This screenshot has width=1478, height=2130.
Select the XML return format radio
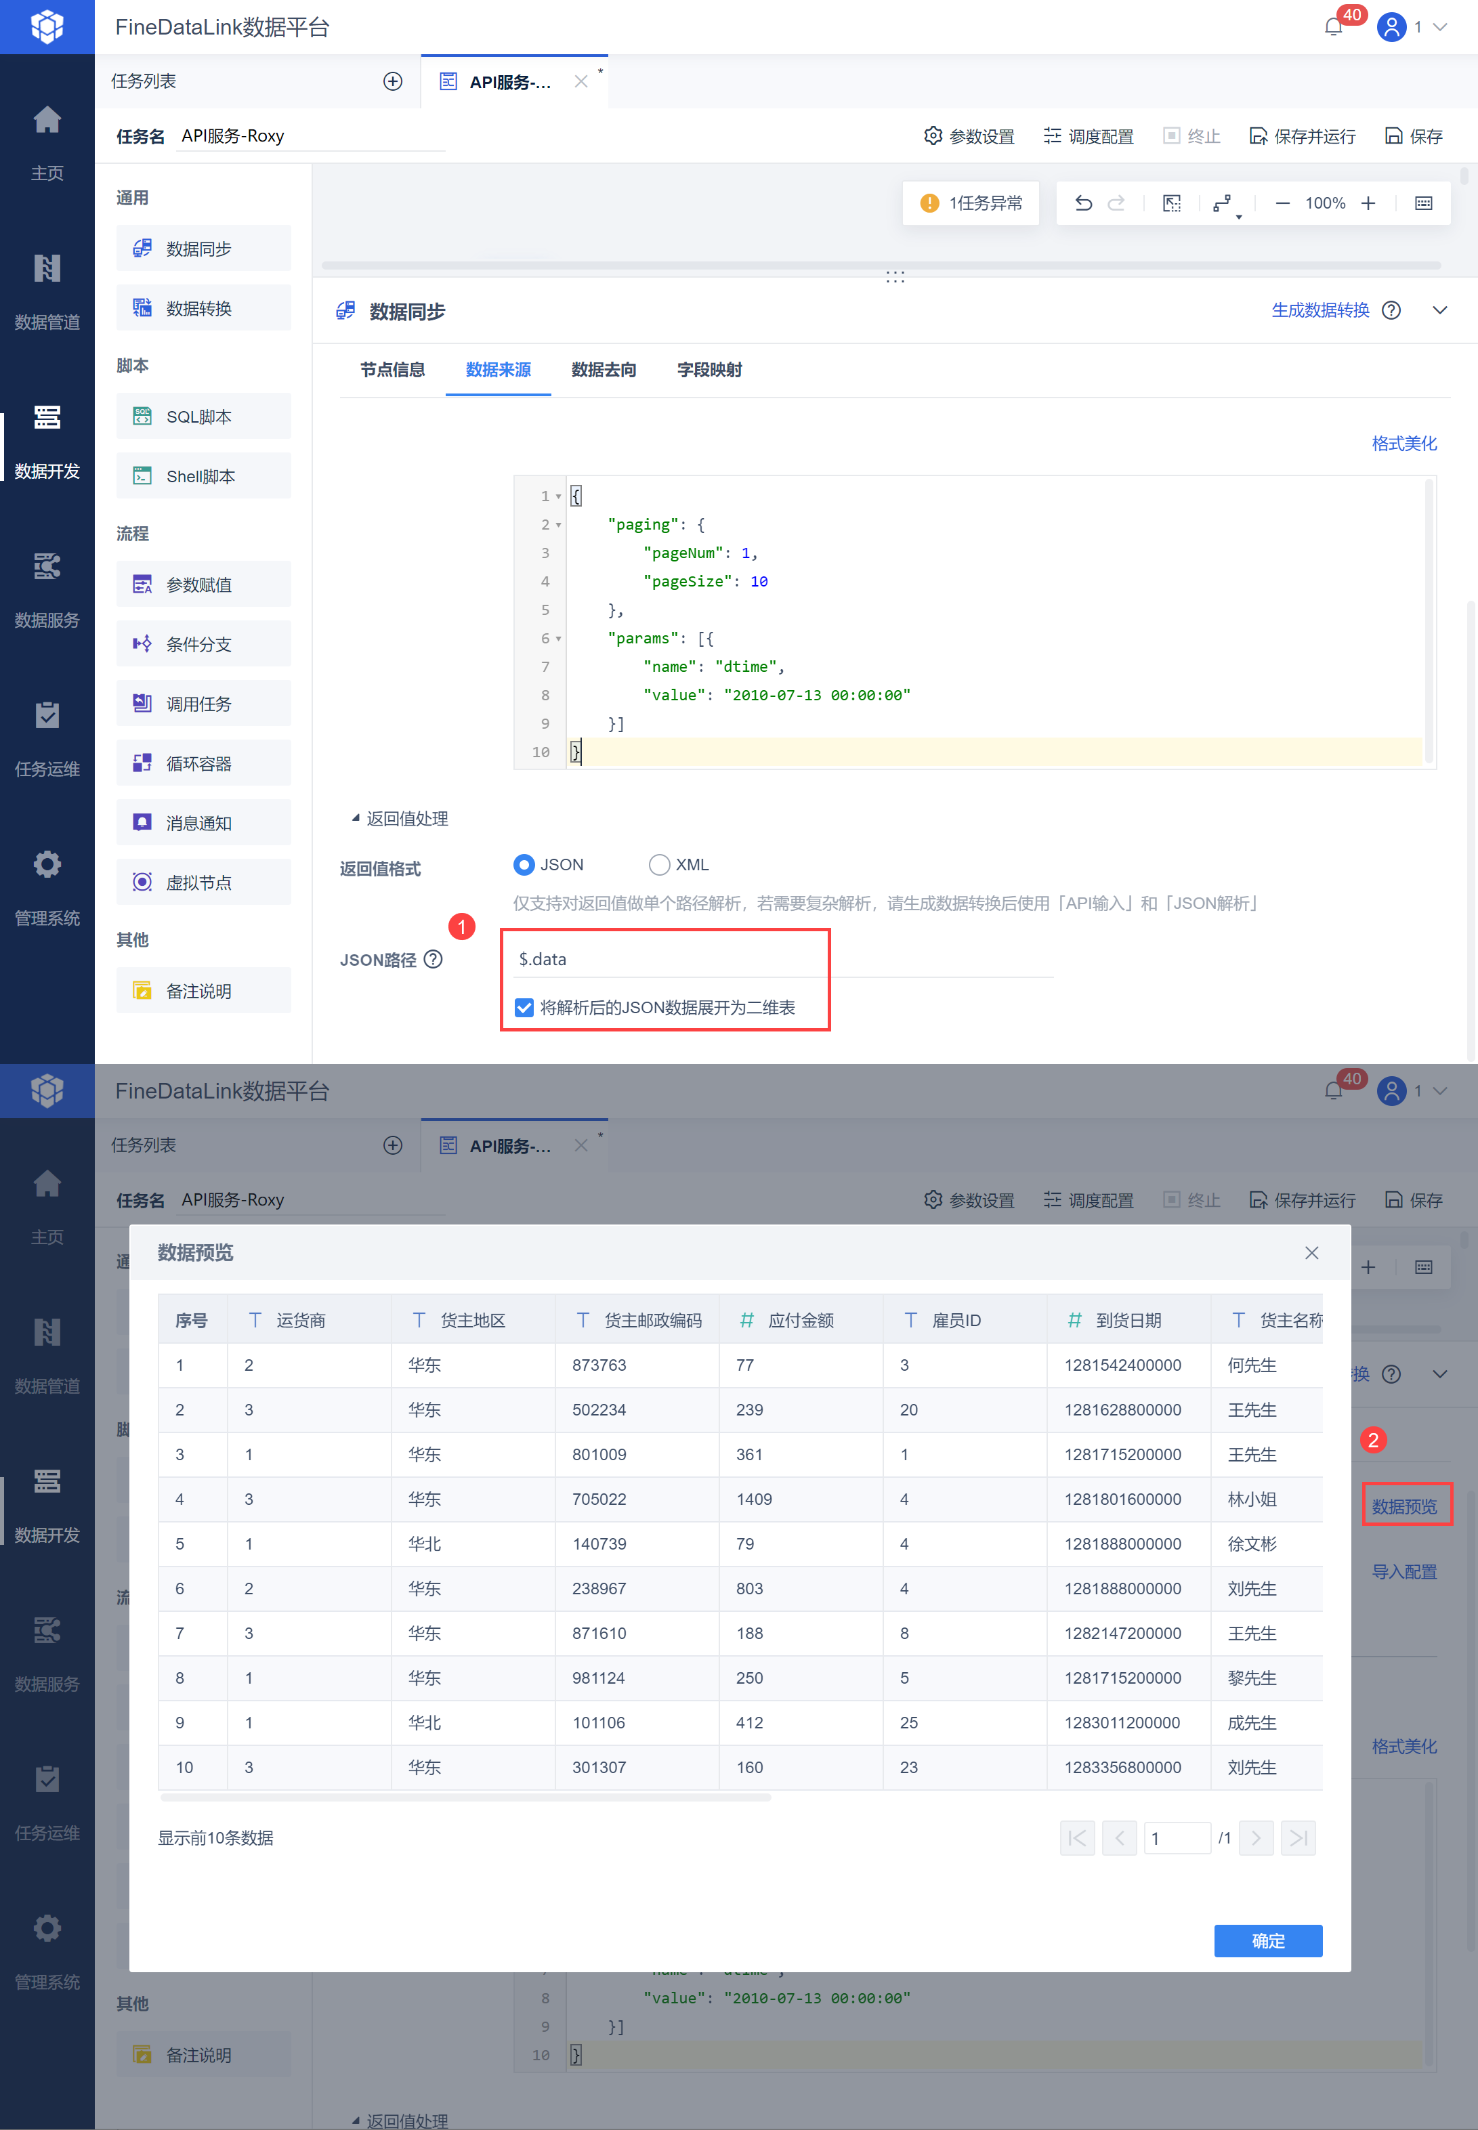coord(658,865)
